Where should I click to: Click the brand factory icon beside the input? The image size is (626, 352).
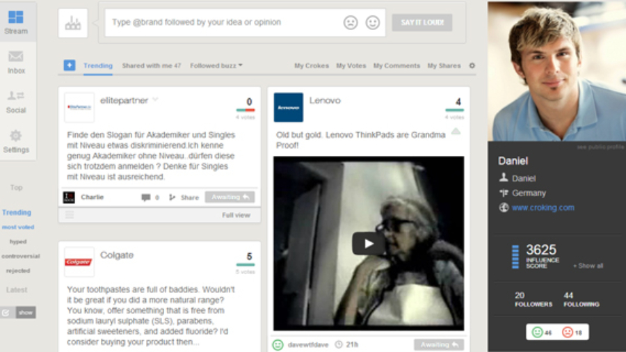click(x=72, y=23)
